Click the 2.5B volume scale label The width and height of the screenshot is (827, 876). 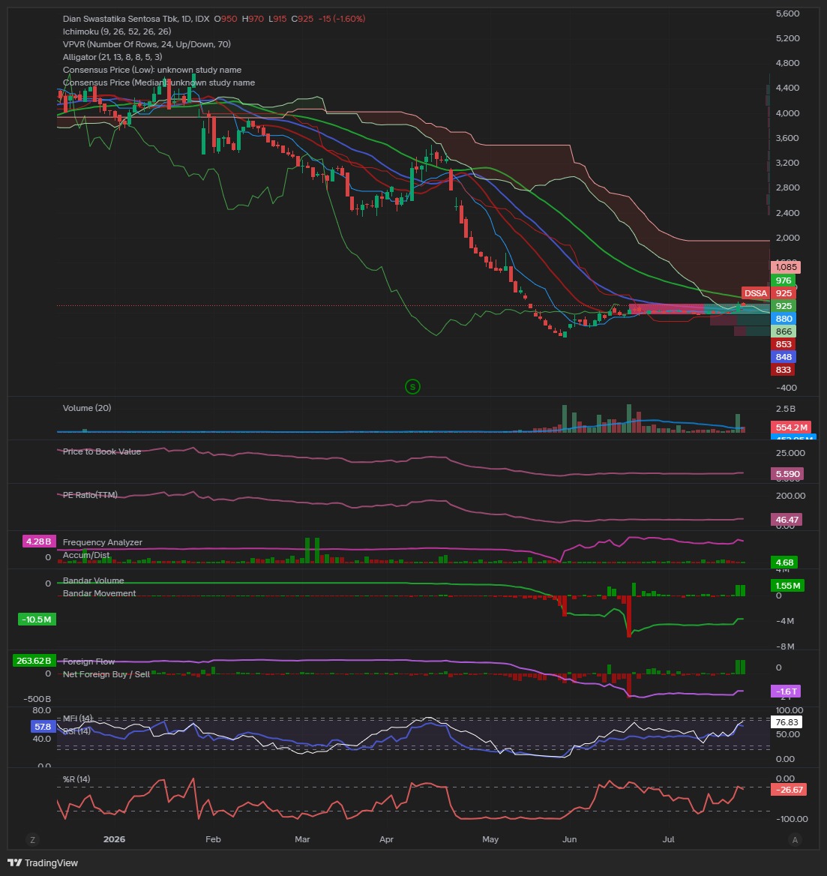785,409
